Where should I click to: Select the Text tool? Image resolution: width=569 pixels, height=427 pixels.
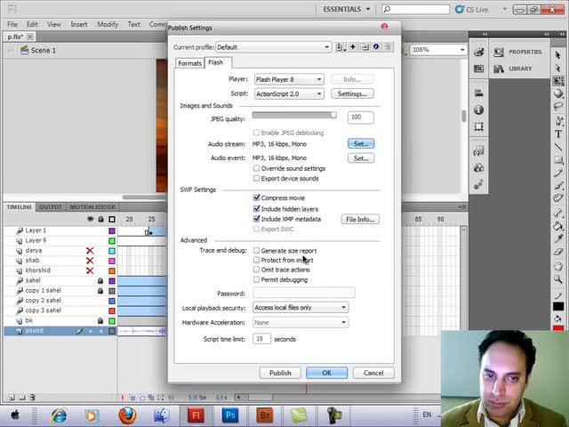click(x=558, y=134)
